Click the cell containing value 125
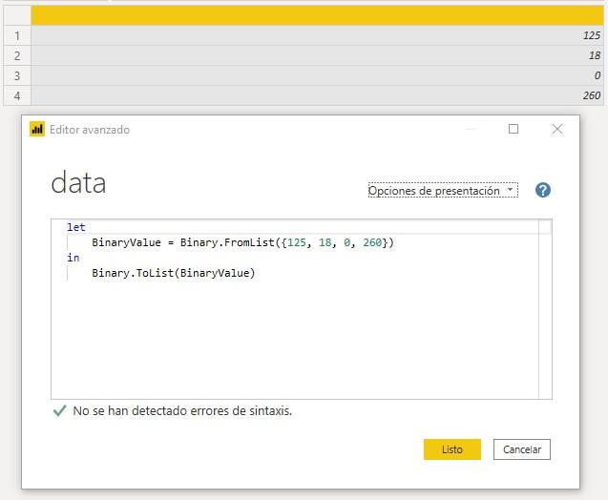 [317, 35]
